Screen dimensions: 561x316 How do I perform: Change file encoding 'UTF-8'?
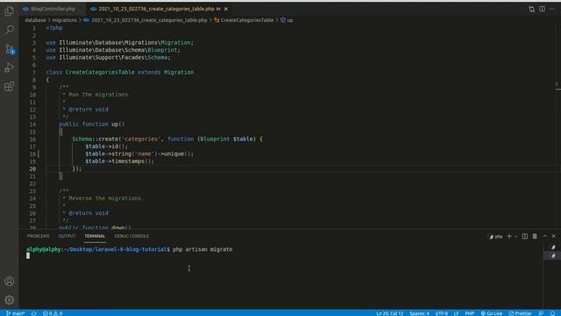(x=441, y=313)
